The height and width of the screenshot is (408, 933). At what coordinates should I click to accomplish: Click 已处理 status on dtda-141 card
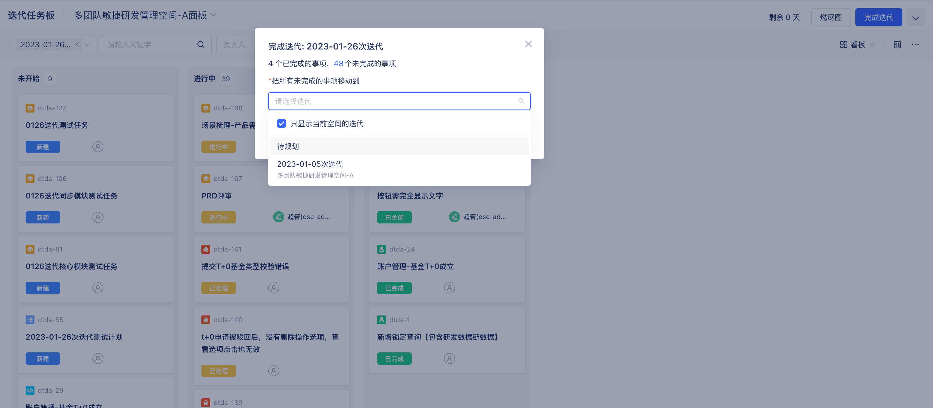click(x=218, y=288)
